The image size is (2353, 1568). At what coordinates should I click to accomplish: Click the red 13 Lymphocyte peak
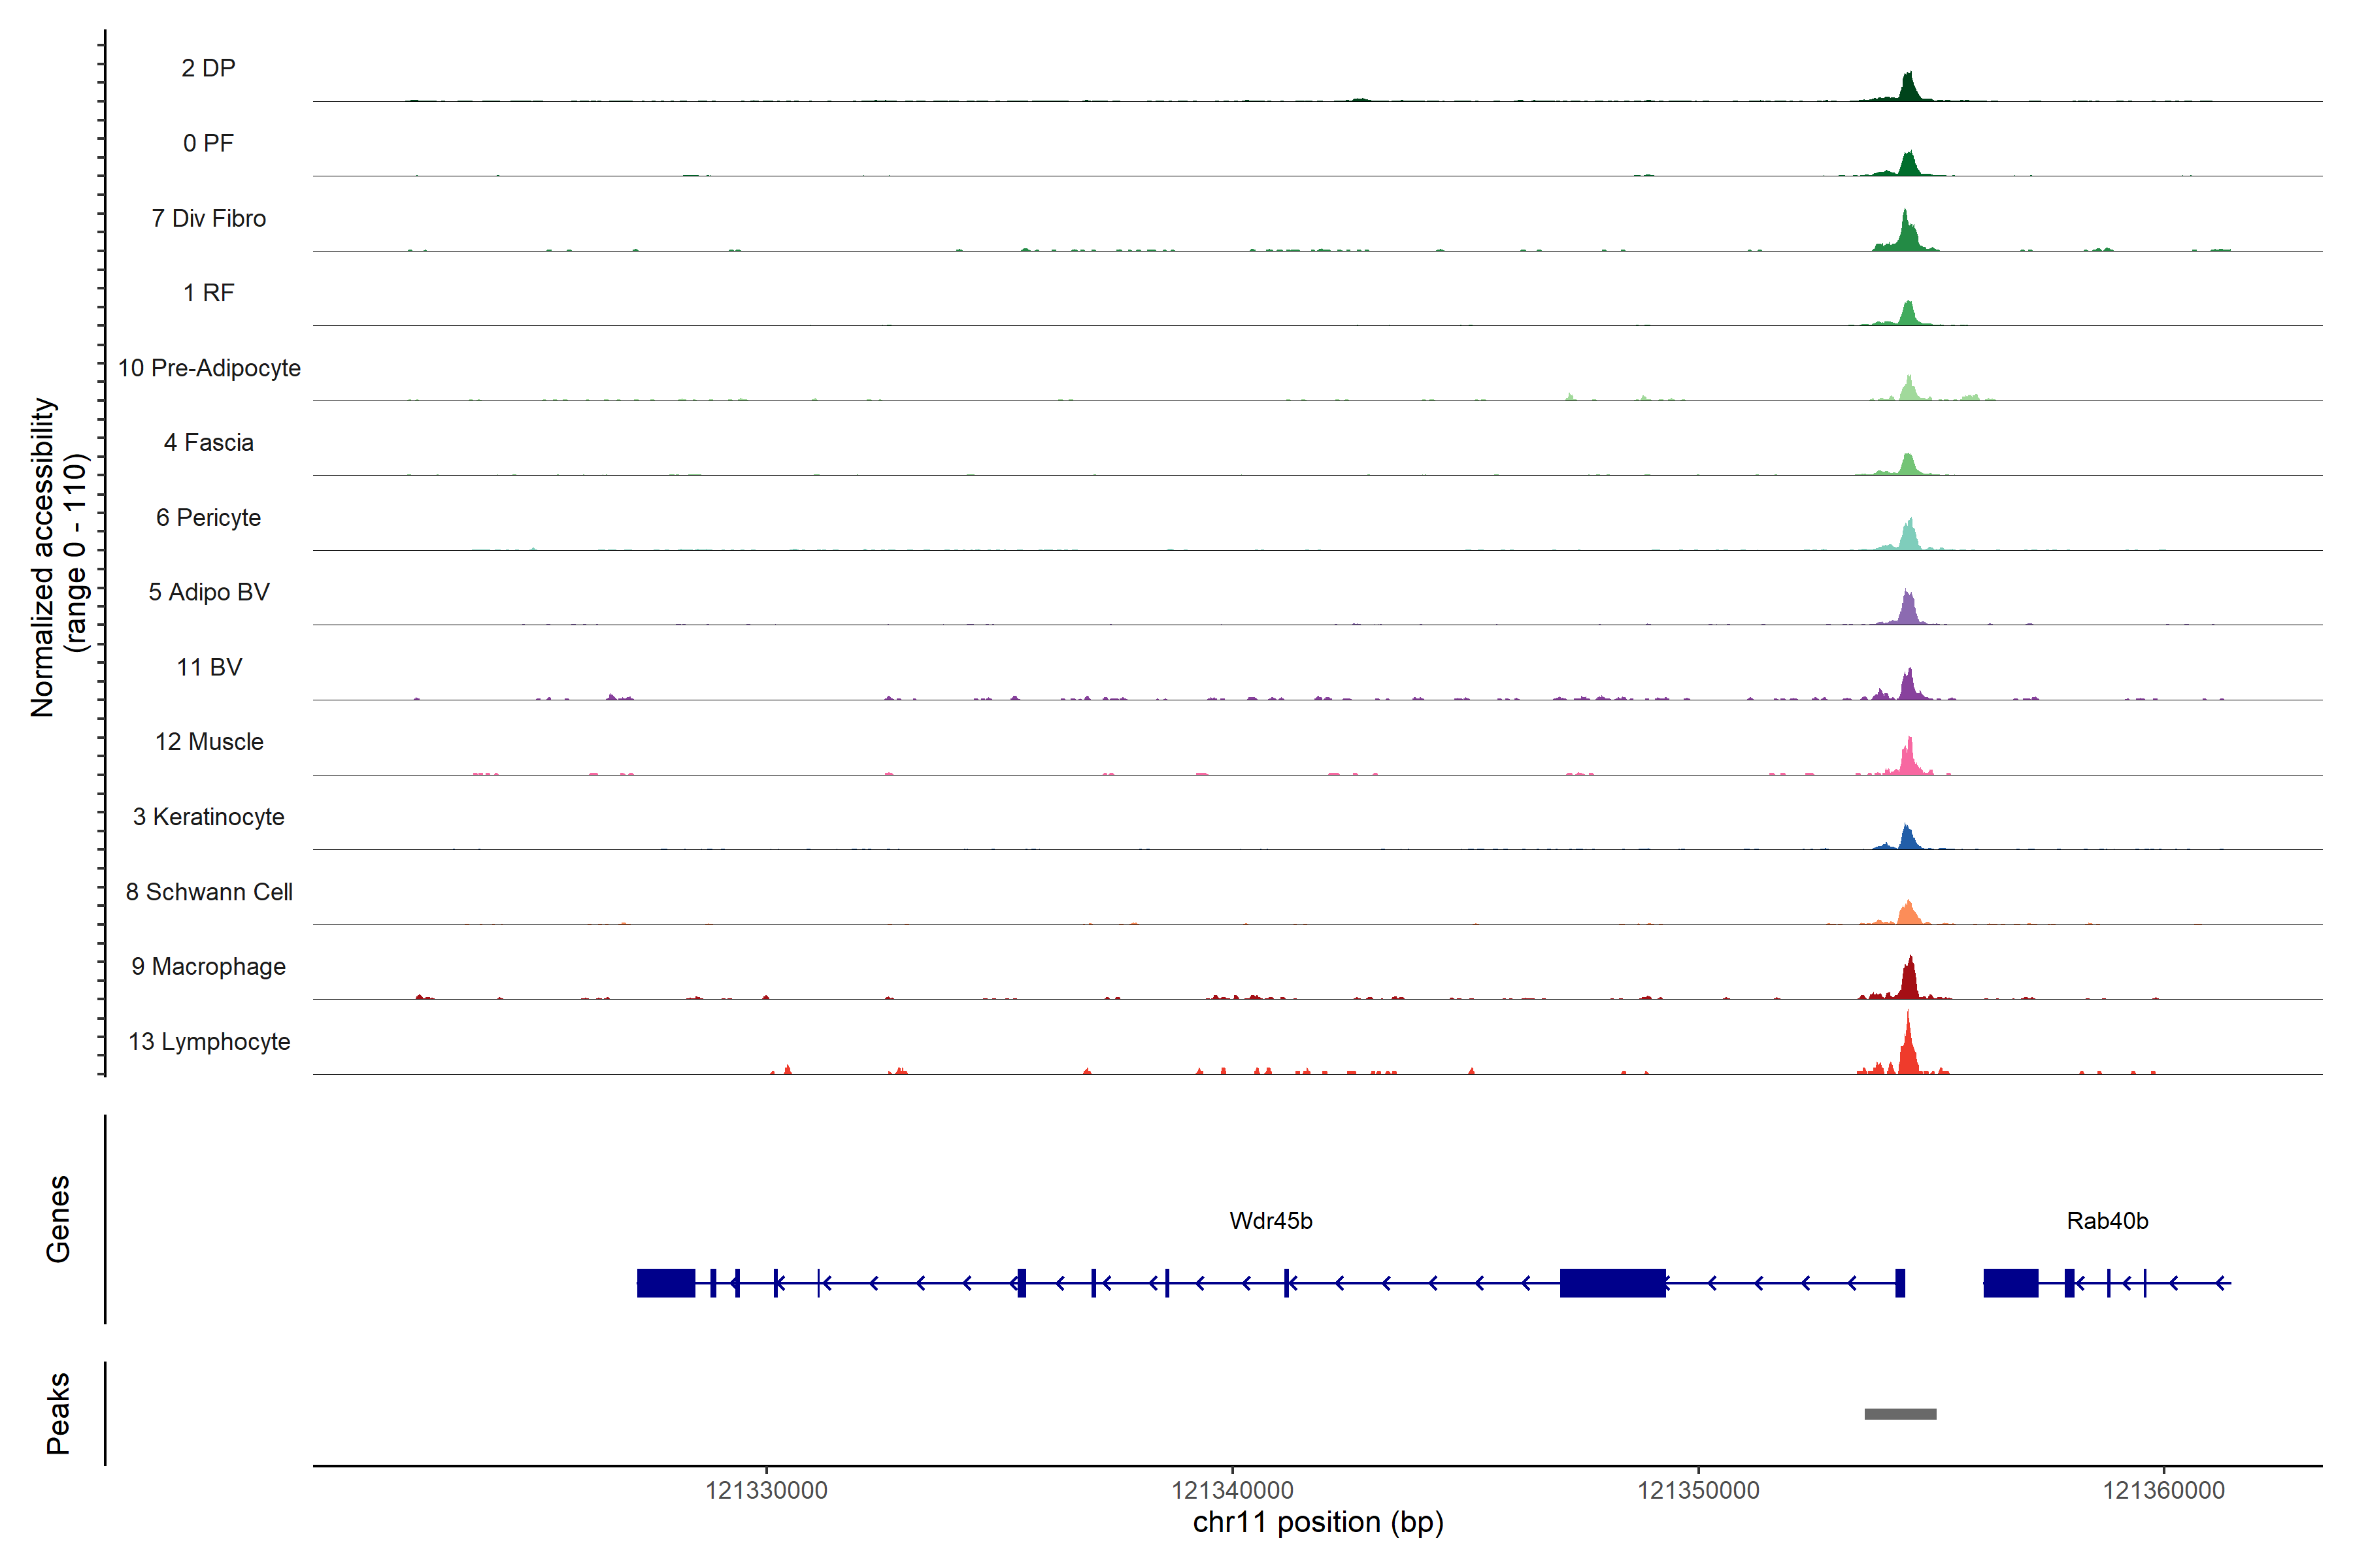1908,1052
